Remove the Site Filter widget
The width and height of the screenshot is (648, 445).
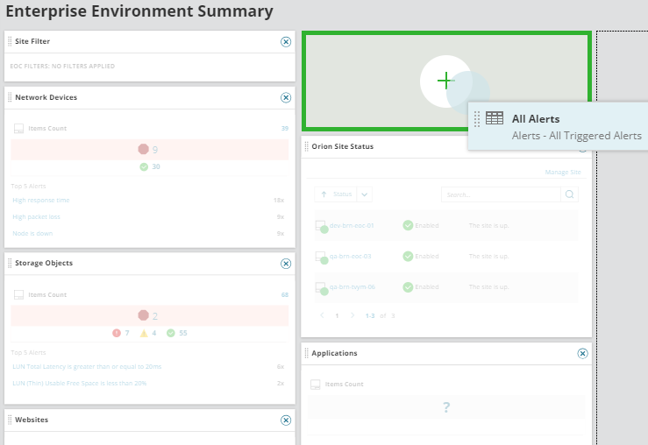285,42
